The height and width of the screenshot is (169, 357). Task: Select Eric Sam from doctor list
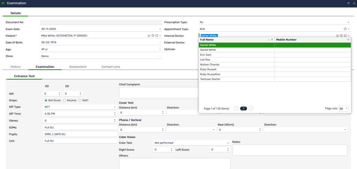point(206,55)
